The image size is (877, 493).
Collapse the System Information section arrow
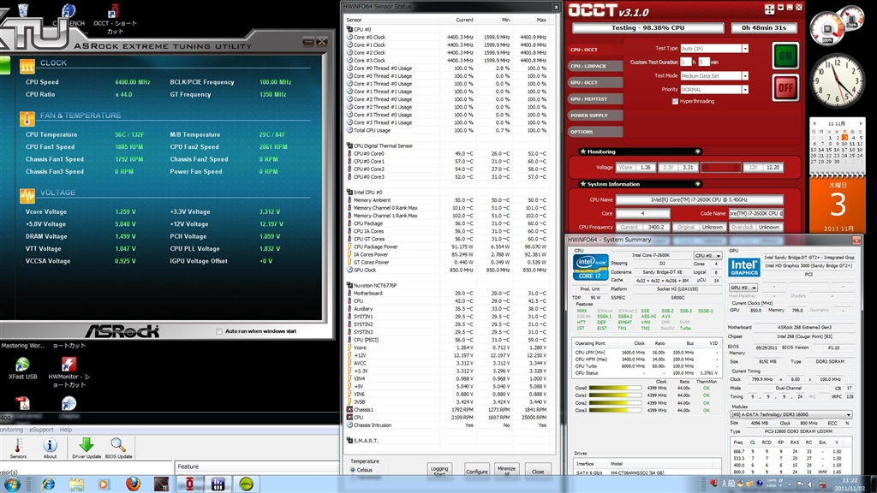pos(697,184)
